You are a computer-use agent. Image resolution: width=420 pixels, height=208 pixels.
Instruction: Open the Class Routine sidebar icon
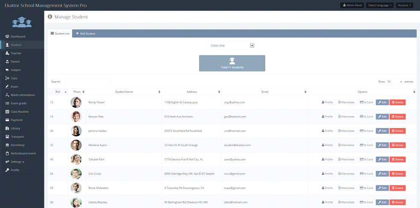point(7,111)
